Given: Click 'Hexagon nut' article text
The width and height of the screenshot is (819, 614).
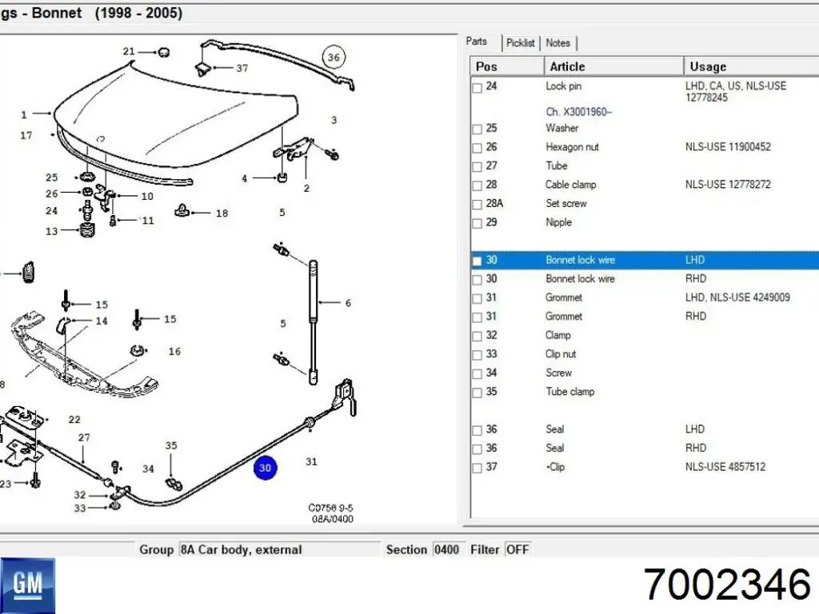Looking at the screenshot, I should (x=572, y=147).
